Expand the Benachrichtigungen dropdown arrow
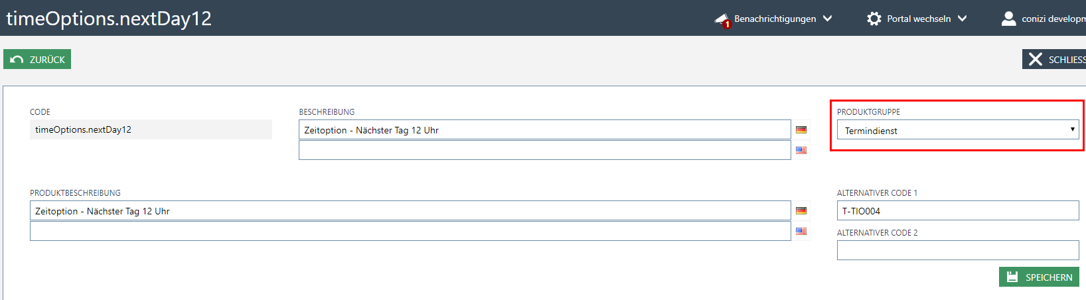Image resolution: width=1086 pixels, height=300 pixels. (828, 19)
